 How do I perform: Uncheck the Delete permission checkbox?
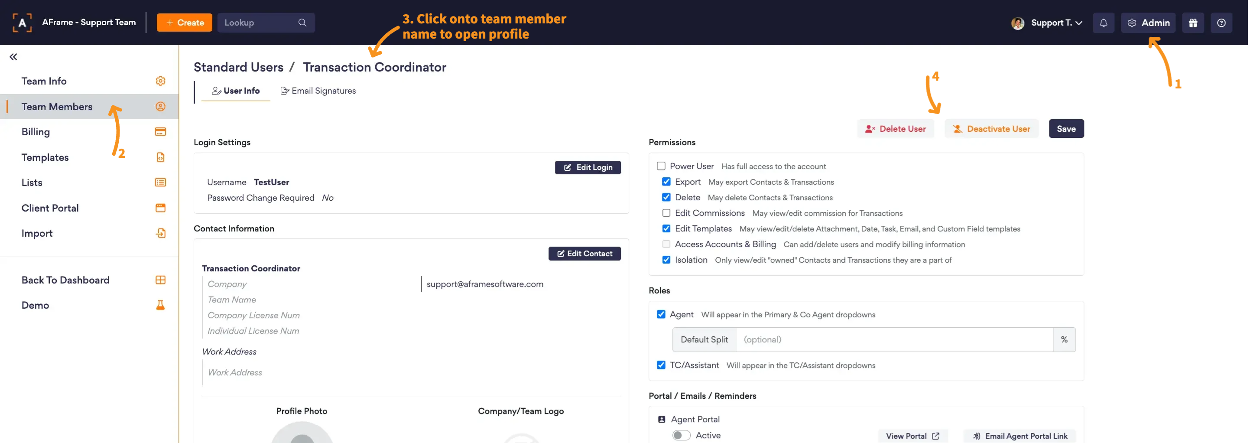pos(666,197)
